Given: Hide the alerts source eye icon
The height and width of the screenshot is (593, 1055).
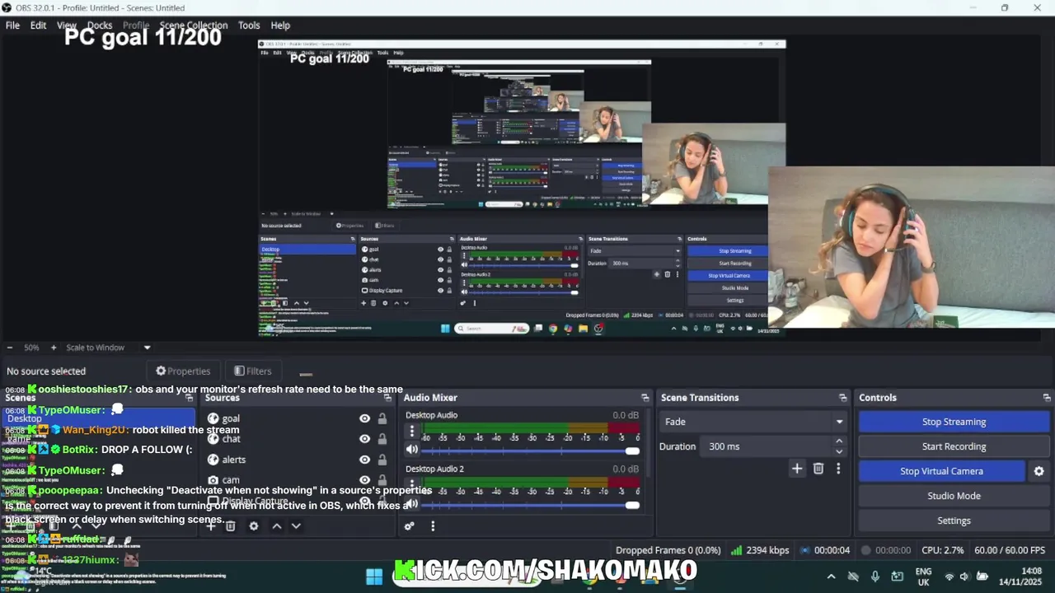Looking at the screenshot, I should tap(364, 460).
